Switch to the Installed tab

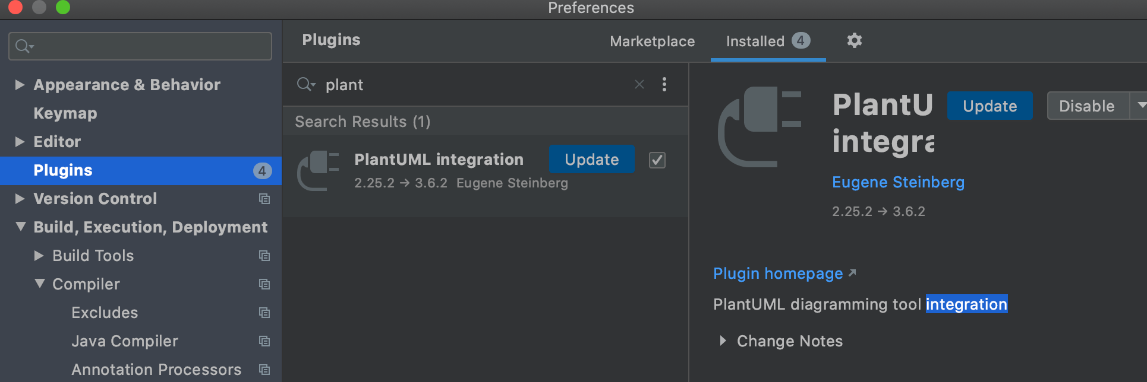tap(768, 41)
